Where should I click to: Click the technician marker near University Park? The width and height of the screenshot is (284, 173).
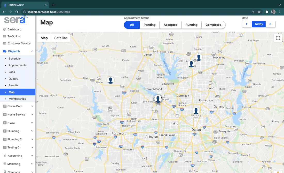[x=196, y=111]
